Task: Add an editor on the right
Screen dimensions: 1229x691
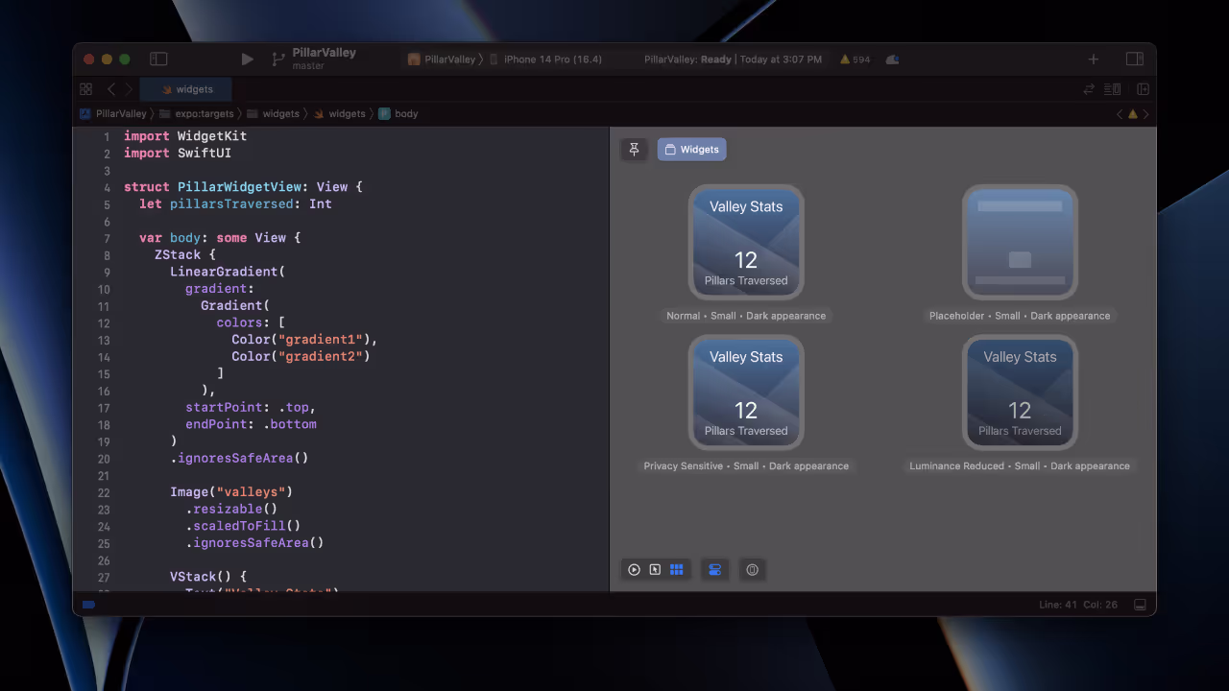Action: (x=1143, y=89)
